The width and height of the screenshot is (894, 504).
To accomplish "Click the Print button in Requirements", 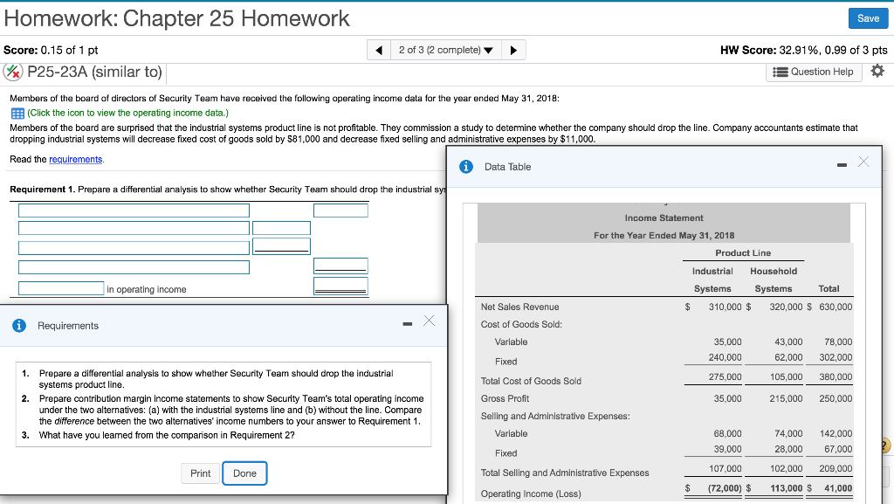I will point(200,473).
